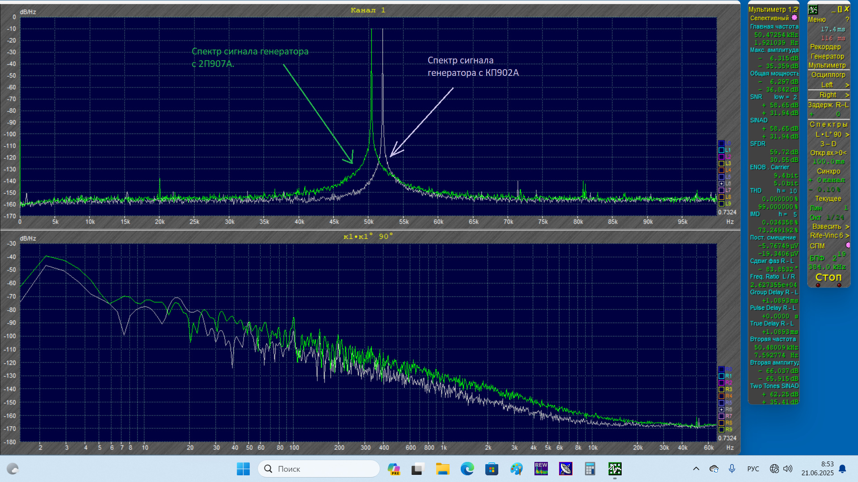
Task: Click the microphone icon in system tray
Action: (732, 469)
